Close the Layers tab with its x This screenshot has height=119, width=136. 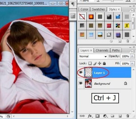click(x=91, y=50)
